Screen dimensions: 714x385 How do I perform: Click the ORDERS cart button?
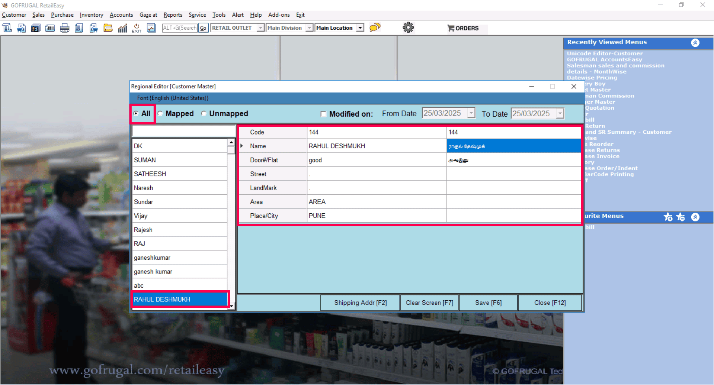click(x=463, y=28)
